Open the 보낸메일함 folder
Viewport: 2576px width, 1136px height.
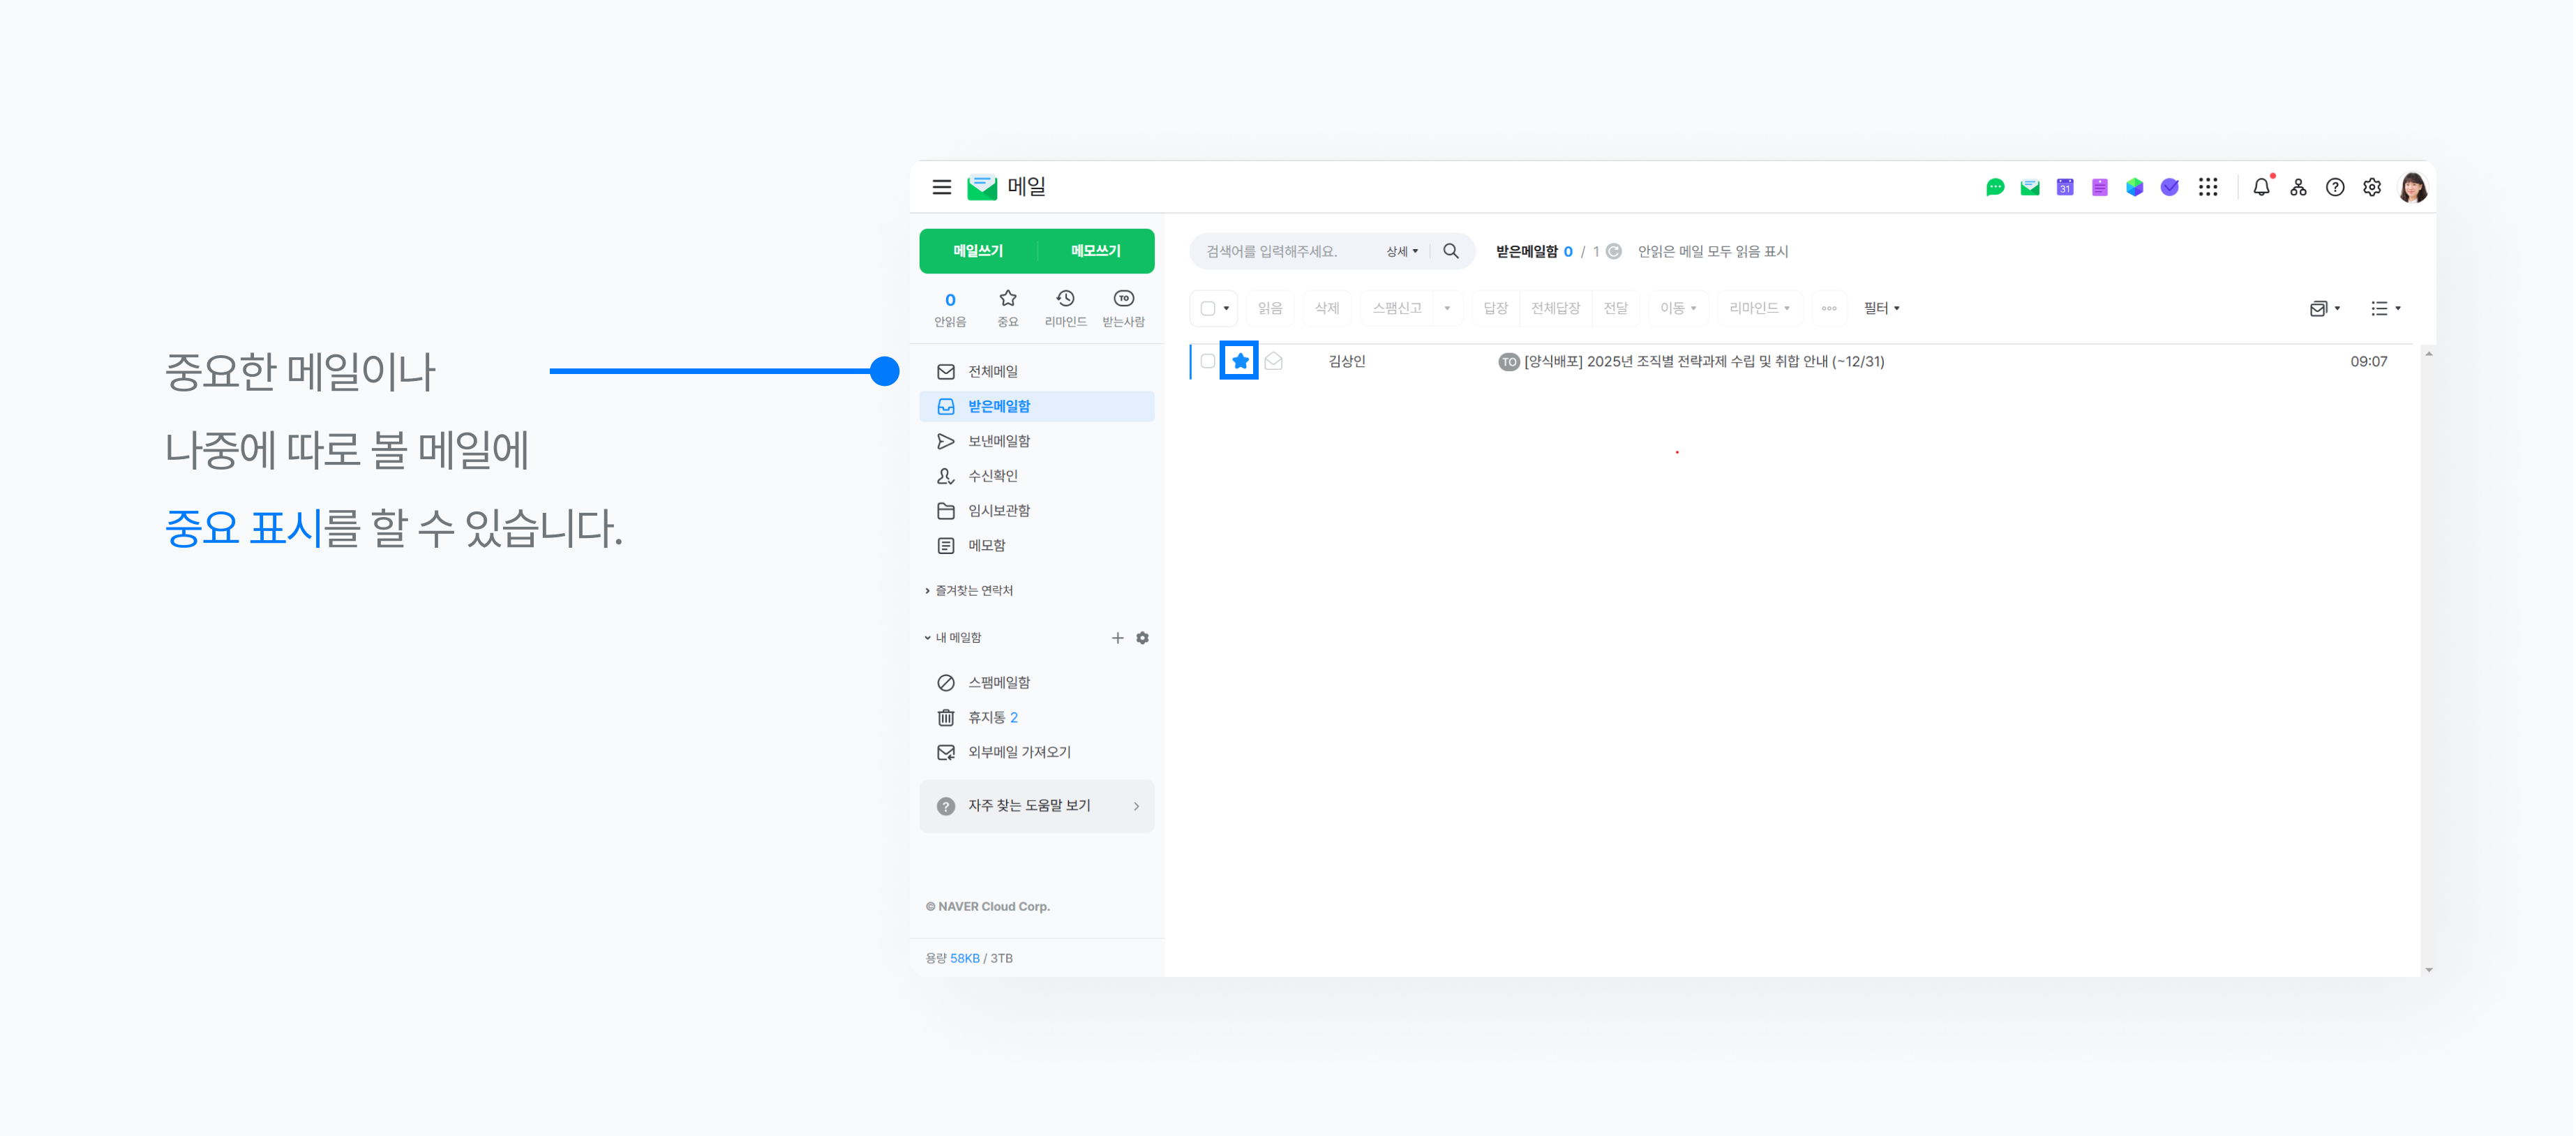[998, 441]
